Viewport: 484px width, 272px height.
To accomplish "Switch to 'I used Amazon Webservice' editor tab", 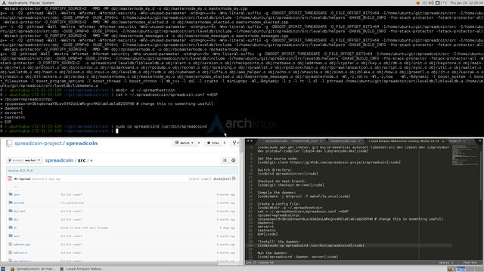I will [x=404, y=141].
